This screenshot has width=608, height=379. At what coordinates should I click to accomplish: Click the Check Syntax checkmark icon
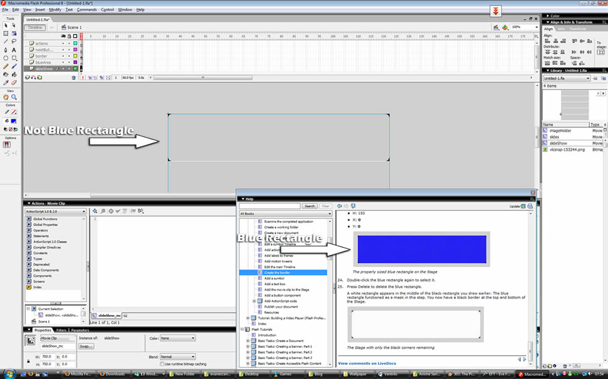pos(118,211)
